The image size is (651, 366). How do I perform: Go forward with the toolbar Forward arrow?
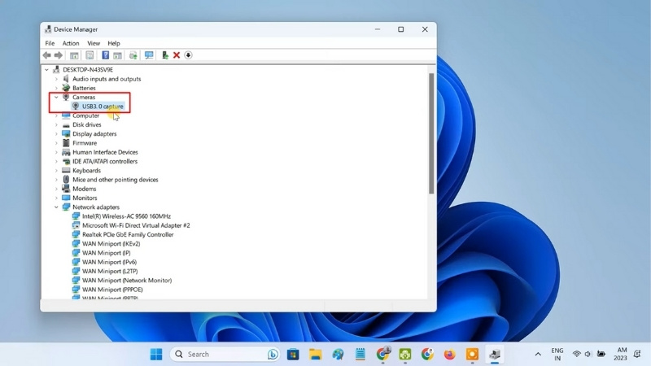[59, 55]
